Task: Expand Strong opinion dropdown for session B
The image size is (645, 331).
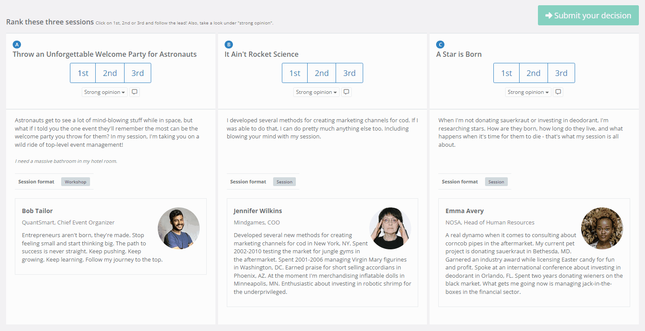Action: click(x=316, y=92)
